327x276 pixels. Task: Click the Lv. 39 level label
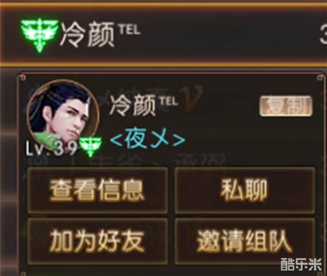click(x=52, y=148)
